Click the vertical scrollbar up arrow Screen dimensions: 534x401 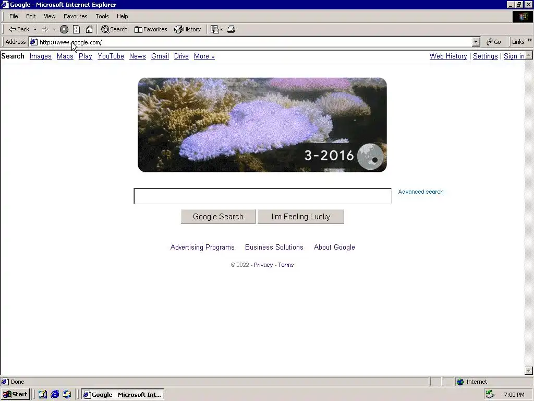(x=529, y=55)
